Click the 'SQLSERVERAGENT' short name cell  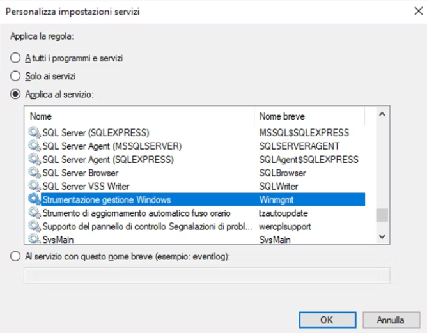click(299, 146)
